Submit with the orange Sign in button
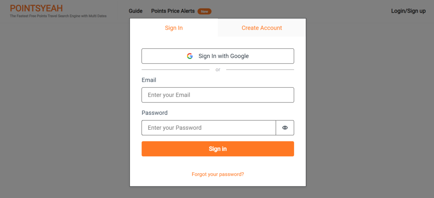Viewport: 434px width, 198px height. (x=218, y=149)
